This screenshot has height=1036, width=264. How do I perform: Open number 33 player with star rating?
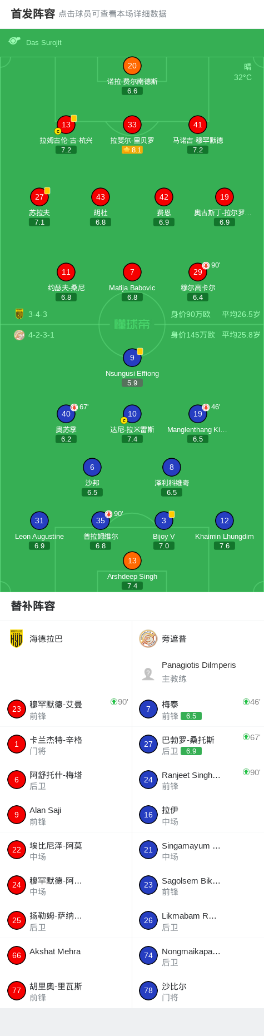click(x=132, y=125)
